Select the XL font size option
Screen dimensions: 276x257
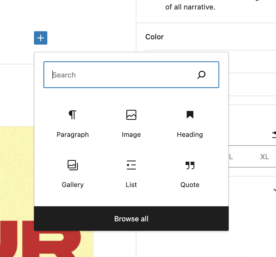(265, 157)
